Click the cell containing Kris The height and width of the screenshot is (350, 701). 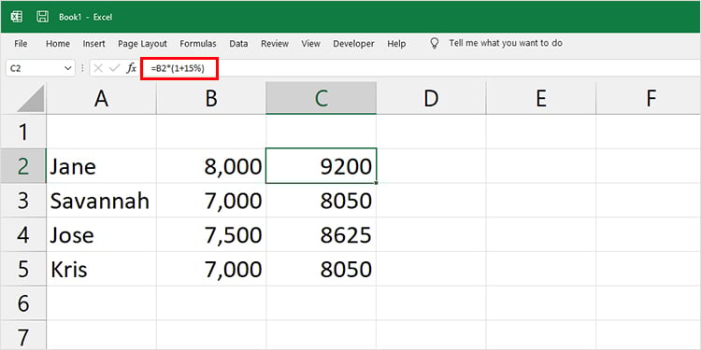102,269
